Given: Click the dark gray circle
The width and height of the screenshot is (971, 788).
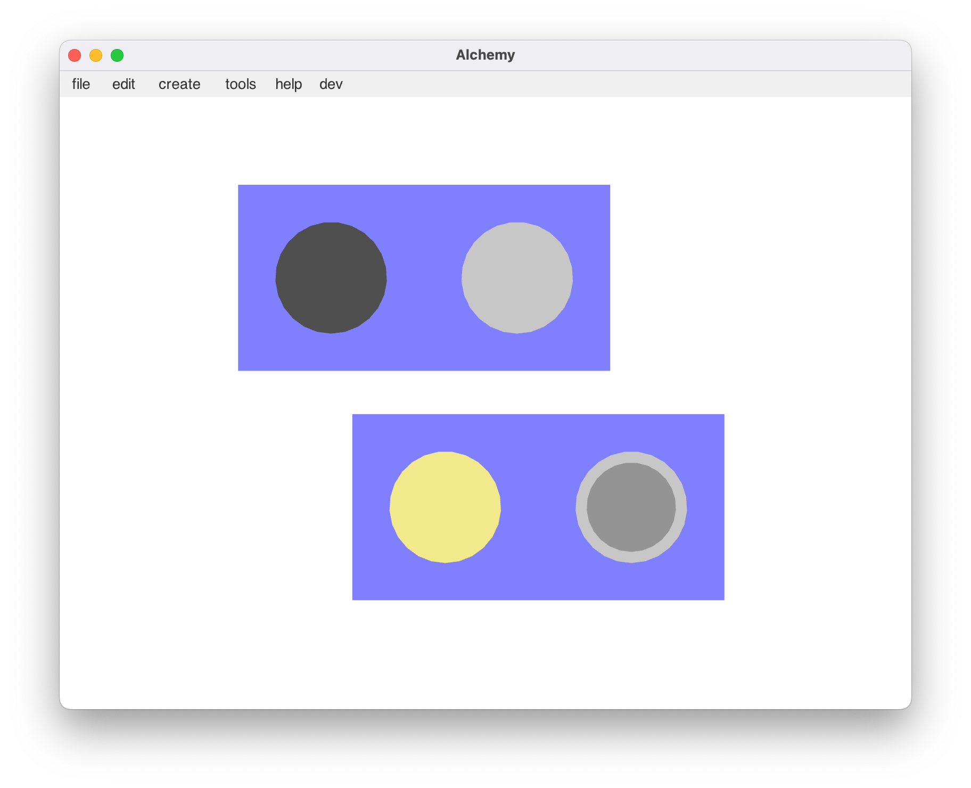Looking at the screenshot, I should tap(331, 278).
